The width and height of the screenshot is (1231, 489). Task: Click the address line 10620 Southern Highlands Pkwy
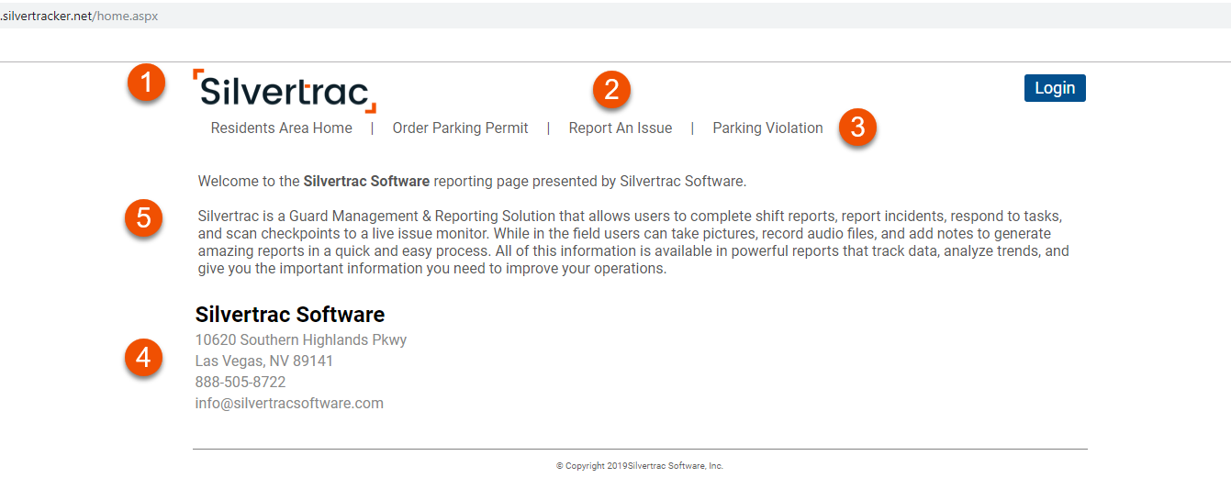(x=301, y=339)
